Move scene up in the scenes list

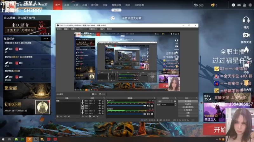65,116
